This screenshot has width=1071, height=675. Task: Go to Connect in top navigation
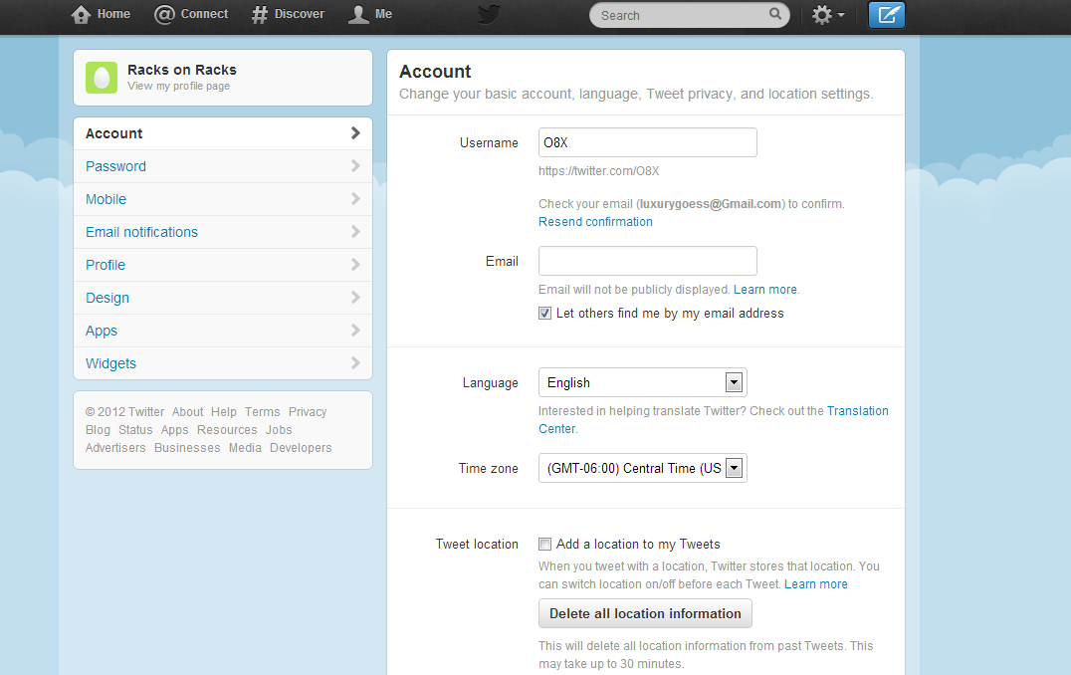coord(191,14)
